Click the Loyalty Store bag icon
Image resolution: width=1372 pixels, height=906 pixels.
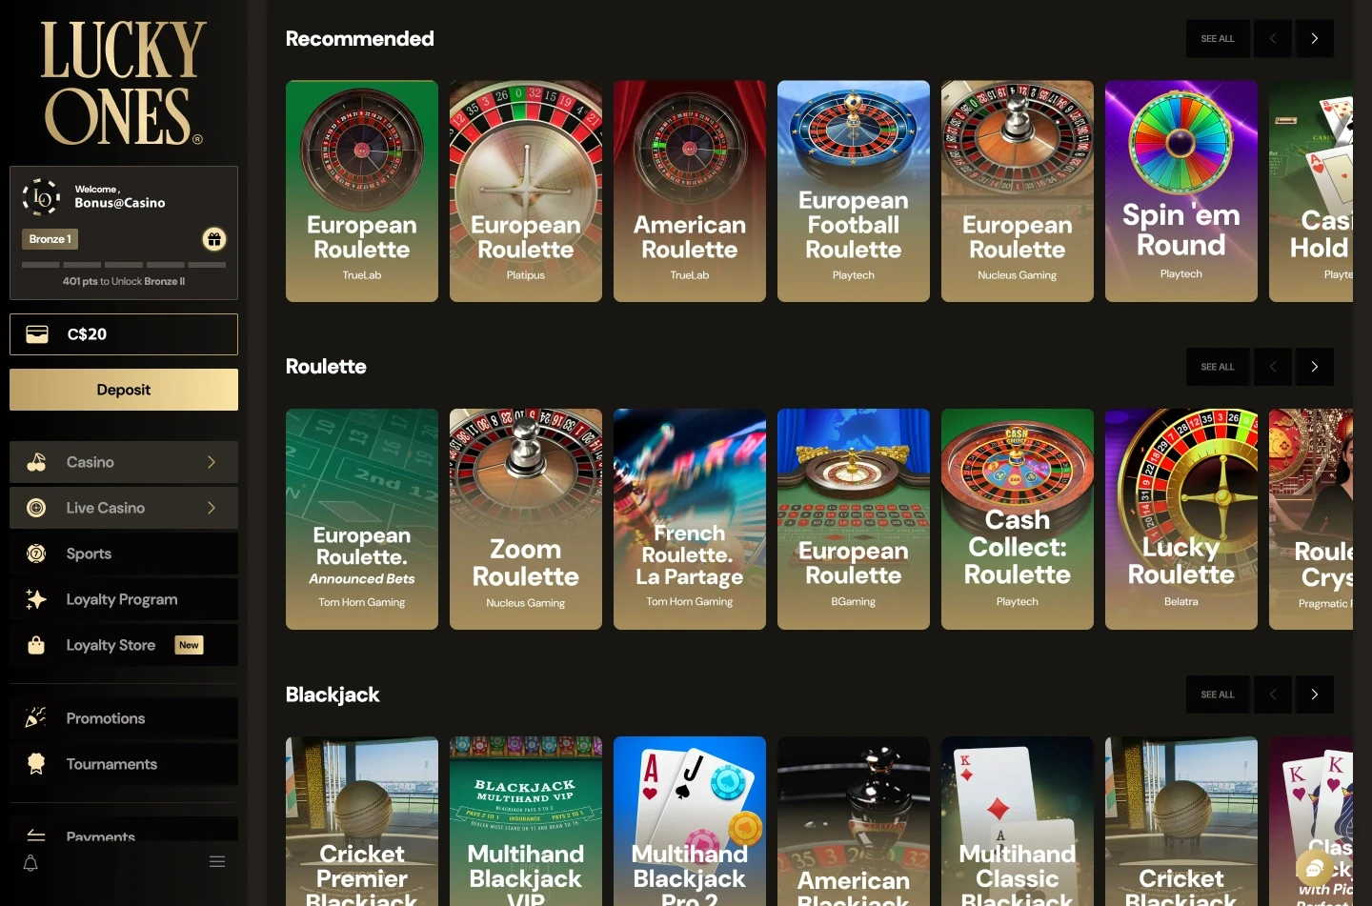36,645
